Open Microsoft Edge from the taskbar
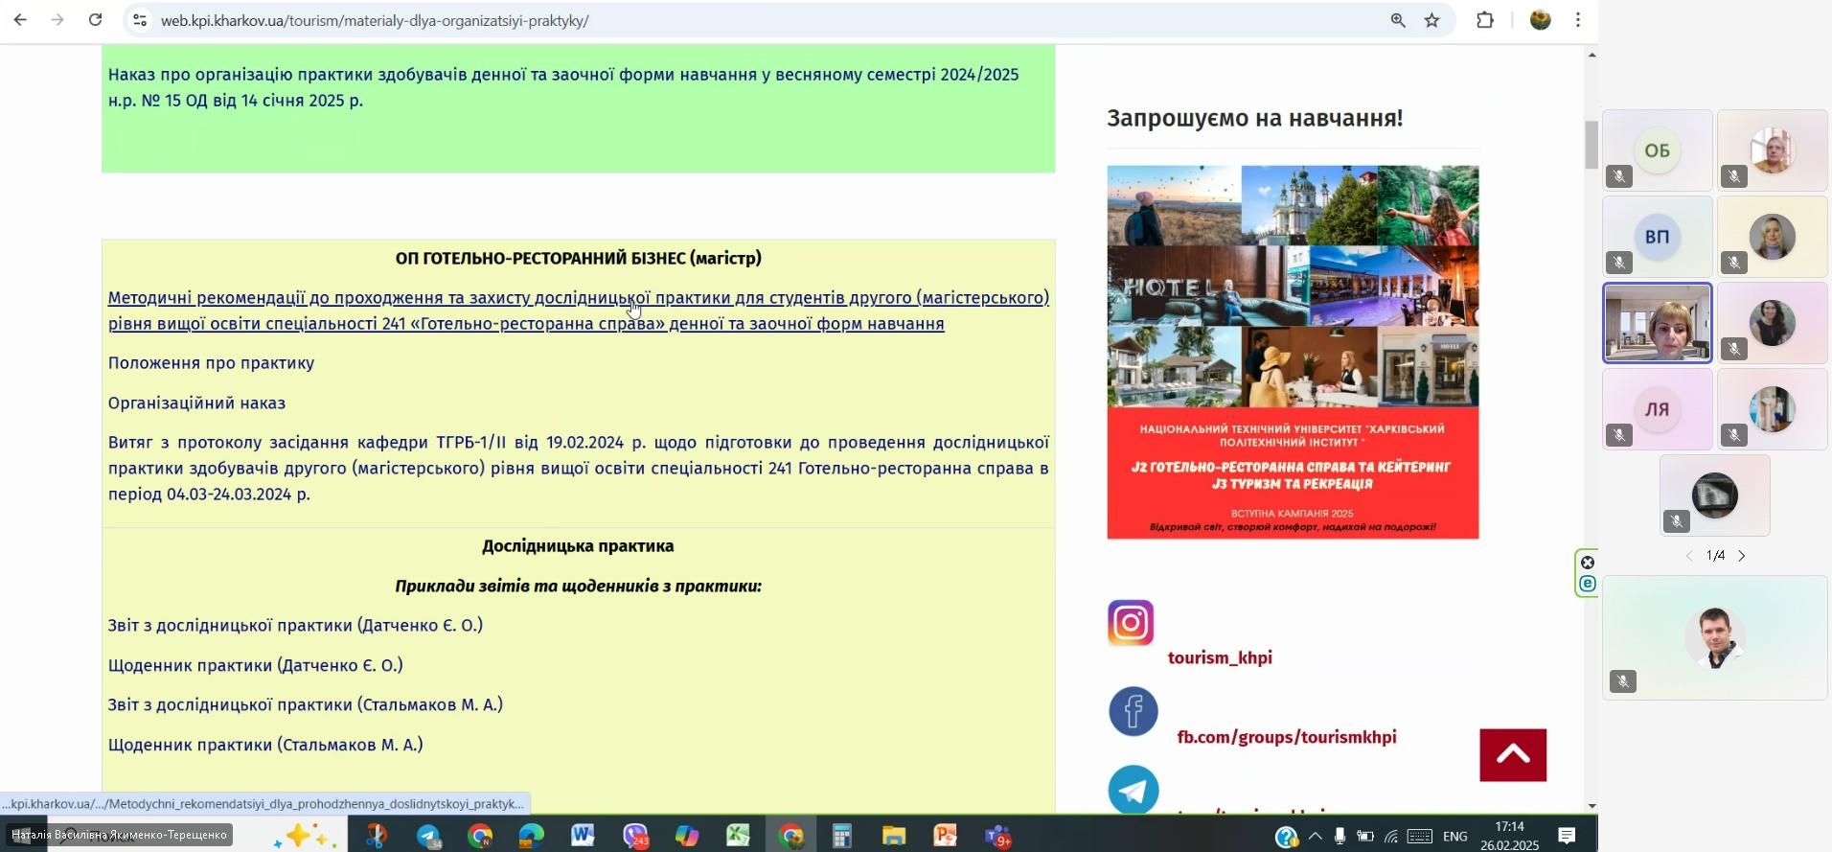The width and height of the screenshot is (1832, 852). [532, 837]
